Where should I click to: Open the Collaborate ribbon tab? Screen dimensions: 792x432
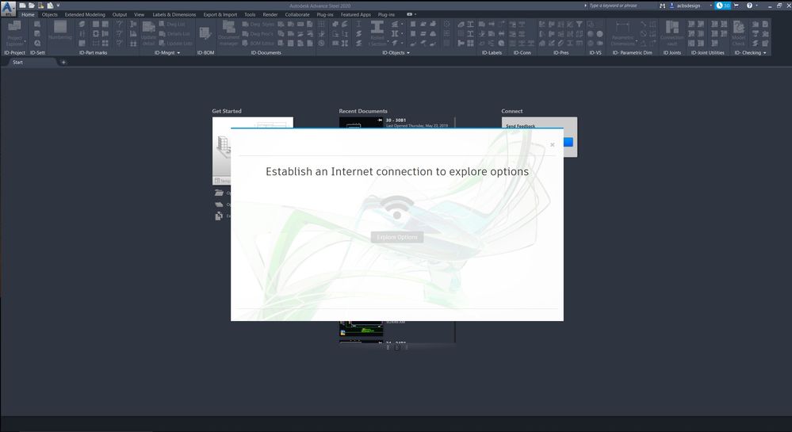click(297, 14)
